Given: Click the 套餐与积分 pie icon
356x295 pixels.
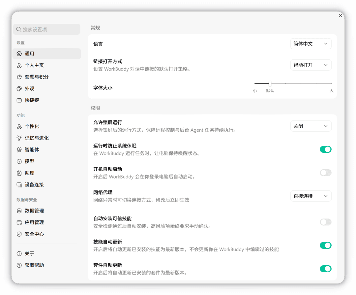Looking at the screenshot, I should [19, 77].
